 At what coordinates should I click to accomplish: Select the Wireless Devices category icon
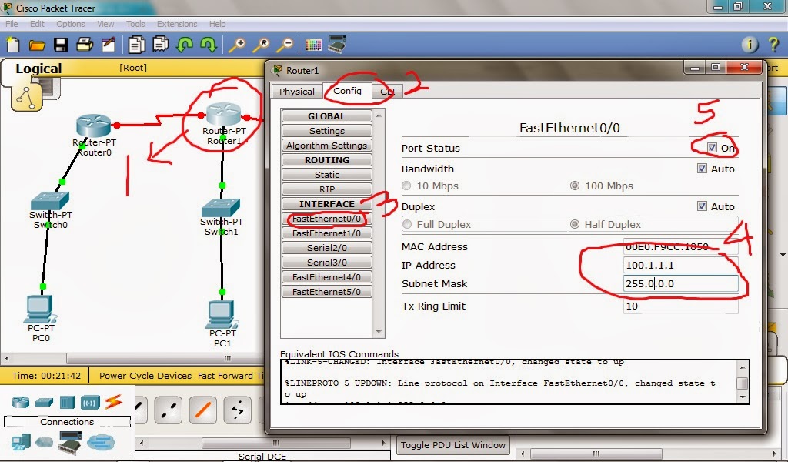click(x=90, y=402)
